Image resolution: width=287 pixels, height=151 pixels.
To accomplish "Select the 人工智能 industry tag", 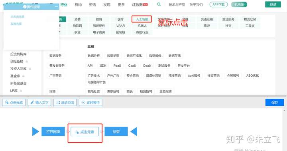I will pos(142,19).
